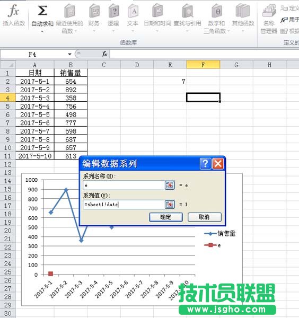299x318 pixels.
Task: Select column E header
Action: tap(170, 65)
